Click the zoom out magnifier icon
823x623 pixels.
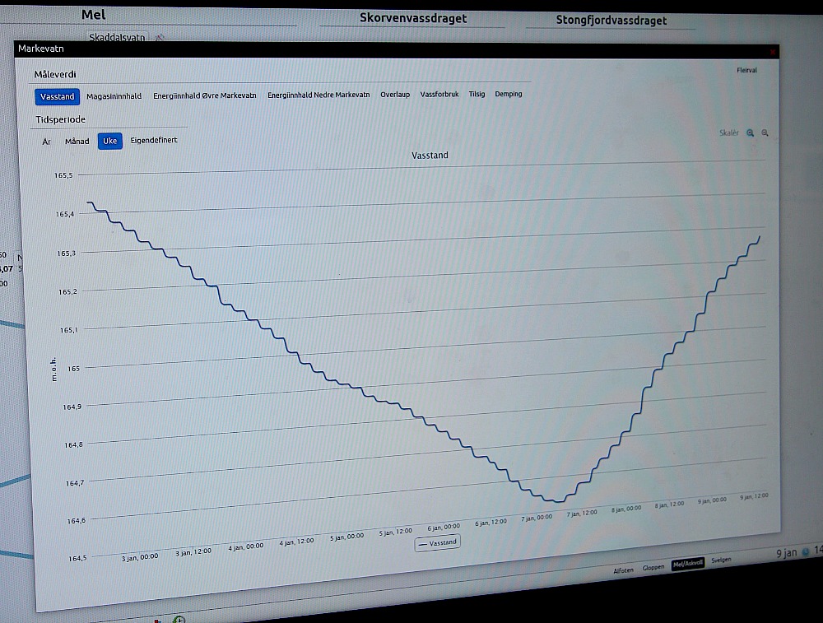(x=765, y=133)
